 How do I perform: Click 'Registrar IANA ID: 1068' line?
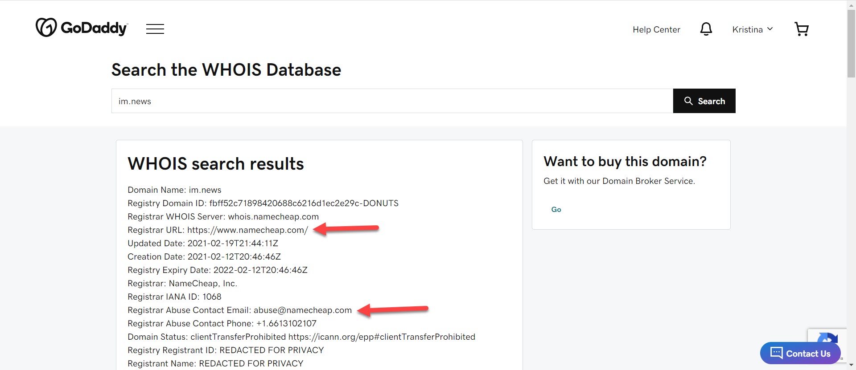174,297
